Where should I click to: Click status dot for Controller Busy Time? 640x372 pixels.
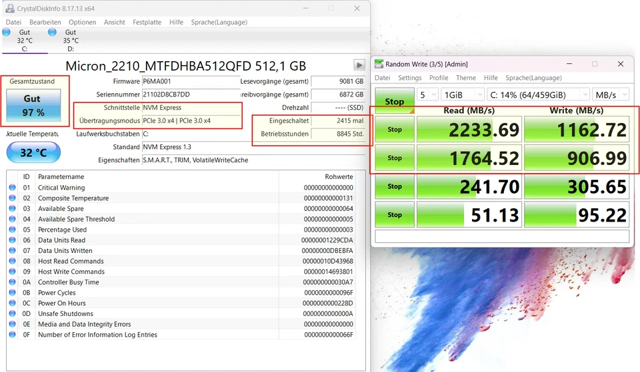[x=12, y=282]
